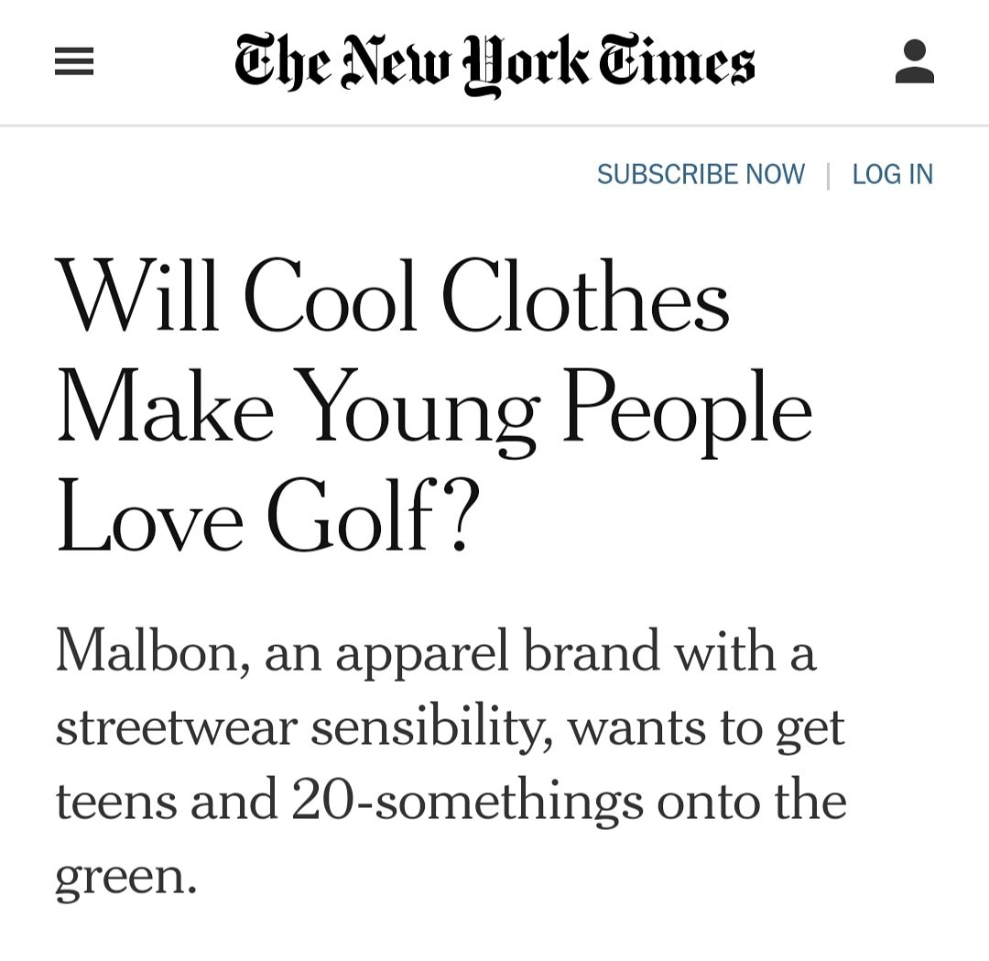989x961 pixels.
Task: Click the Log In link
Action: coord(892,174)
